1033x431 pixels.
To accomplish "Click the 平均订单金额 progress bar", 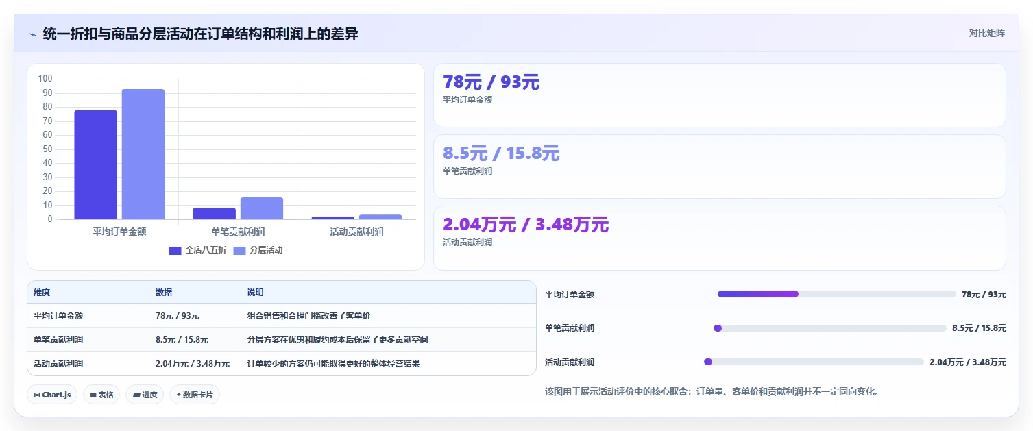I will [836, 294].
